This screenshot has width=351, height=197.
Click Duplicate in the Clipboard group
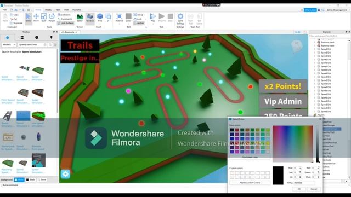pos(16,23)
